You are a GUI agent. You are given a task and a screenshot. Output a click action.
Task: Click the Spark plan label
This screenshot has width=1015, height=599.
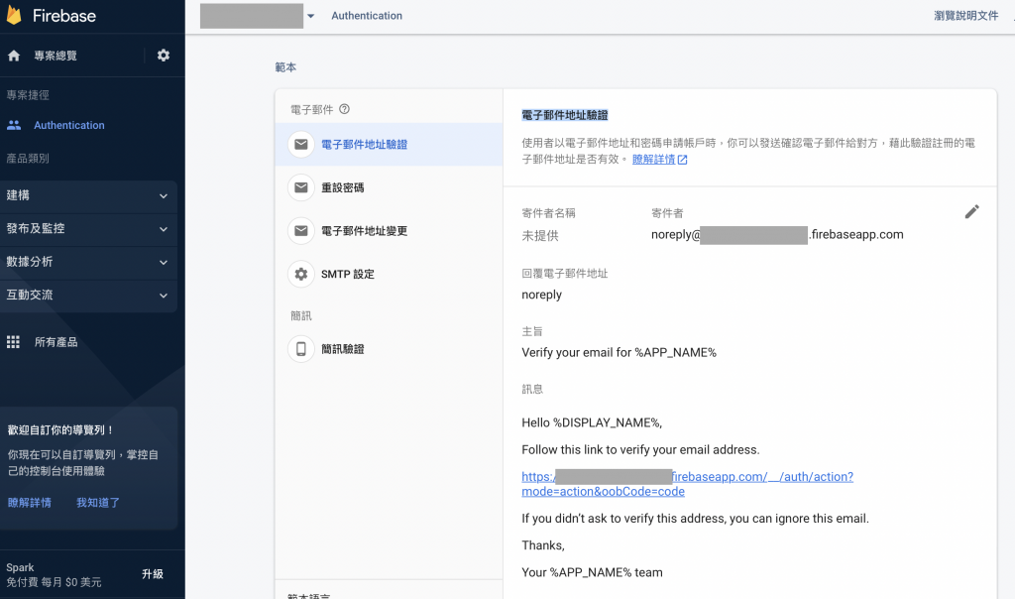(x=20, y=567)
